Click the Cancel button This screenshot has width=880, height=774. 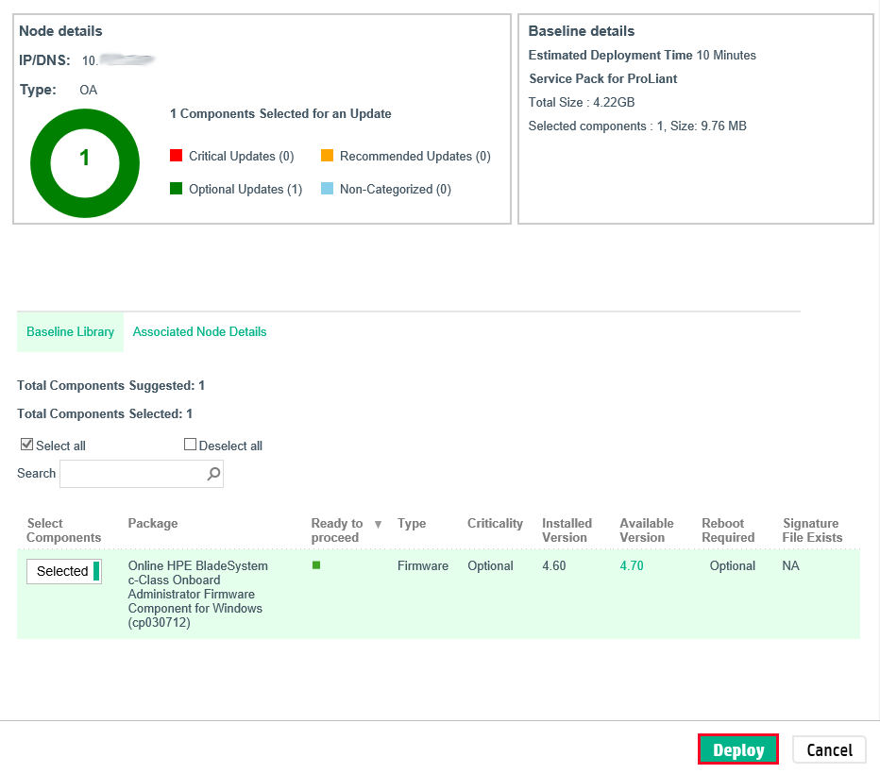click(x=828, y=749)
